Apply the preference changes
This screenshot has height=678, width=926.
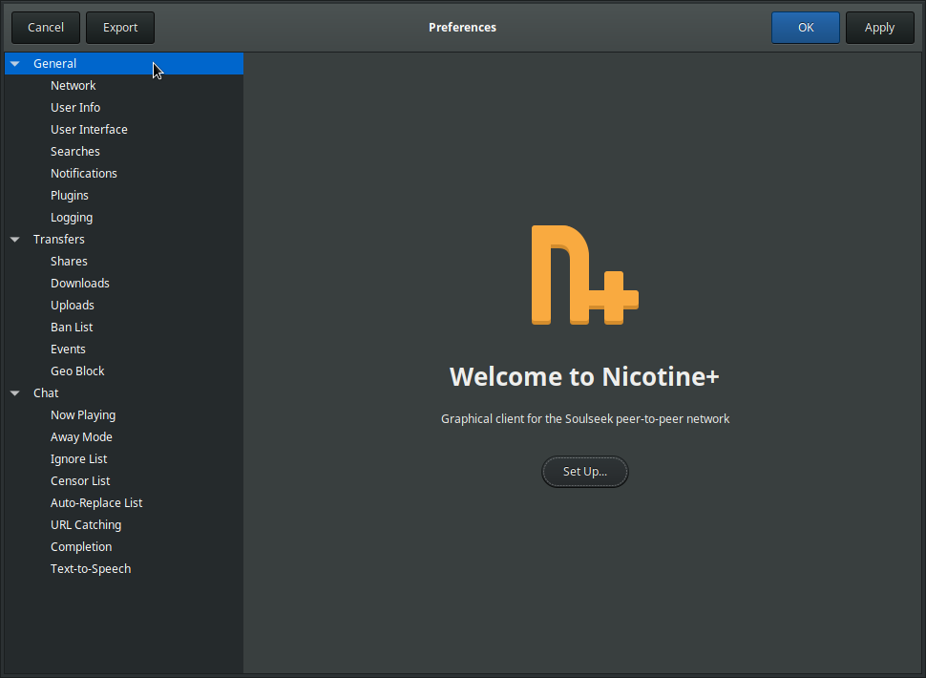point(879,28)
